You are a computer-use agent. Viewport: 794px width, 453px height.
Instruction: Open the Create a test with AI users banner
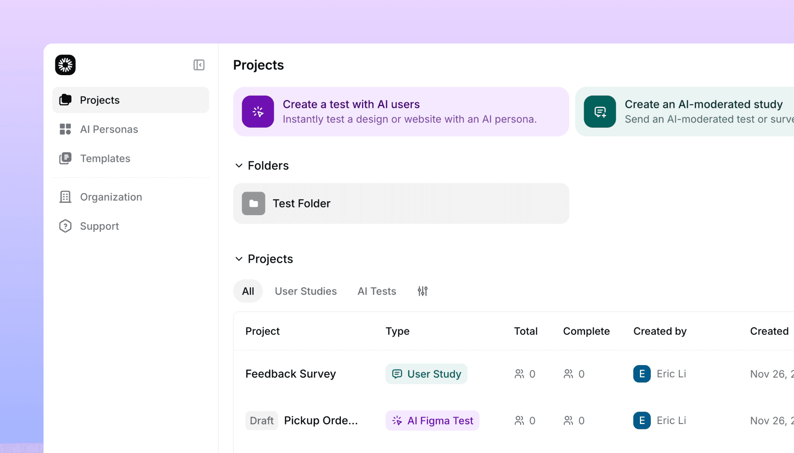(401, 111)
